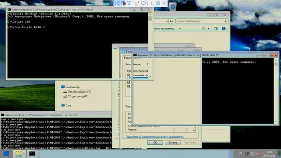Viewport: 281px width, 158px height.
Task: Close the remote session toolbar with X
Action: [164, 3]
